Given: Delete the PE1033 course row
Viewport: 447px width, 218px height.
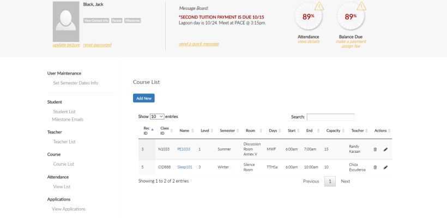Looking at the screenshot, I should click(x=375, y=149).
